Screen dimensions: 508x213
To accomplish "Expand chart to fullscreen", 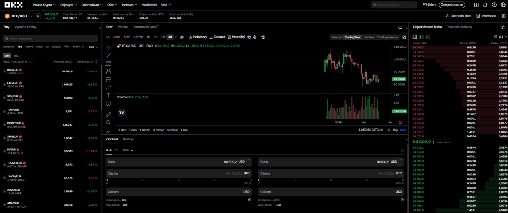I will (403, 37).
